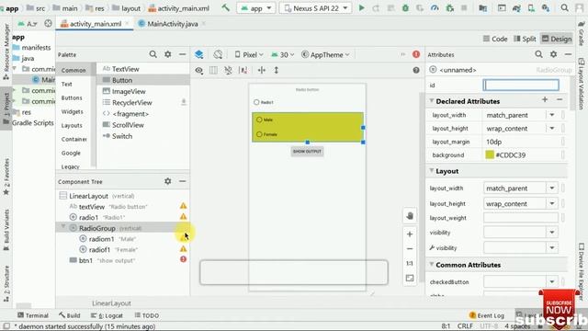This screenshot has width=588, height=331.
Task: Collapse the Layout attributes section
Action: tap(431, 171)
